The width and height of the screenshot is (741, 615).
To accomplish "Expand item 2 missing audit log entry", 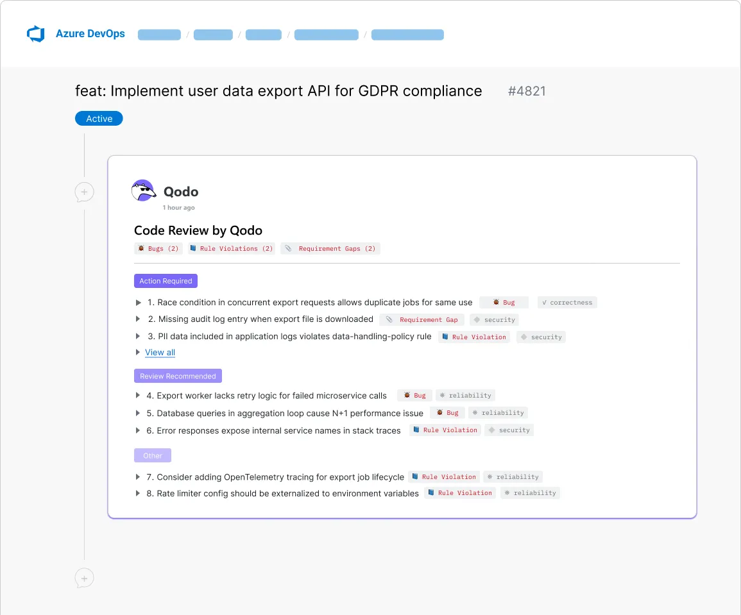I will 138,319.
